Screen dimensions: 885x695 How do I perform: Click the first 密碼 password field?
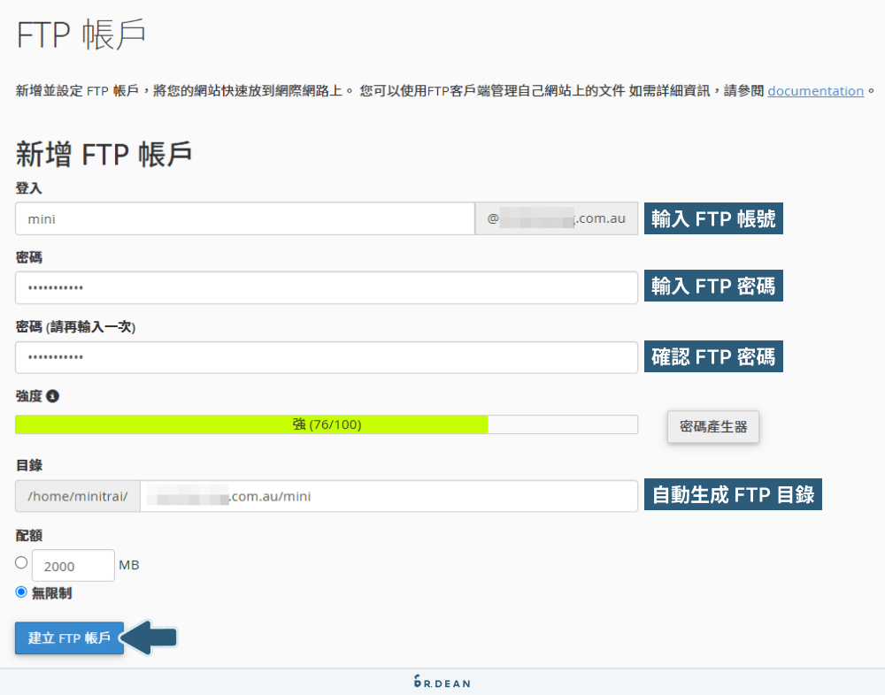click(x=326, y=287)
